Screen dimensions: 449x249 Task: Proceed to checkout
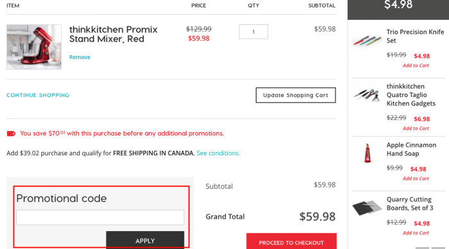pos(291,241)
